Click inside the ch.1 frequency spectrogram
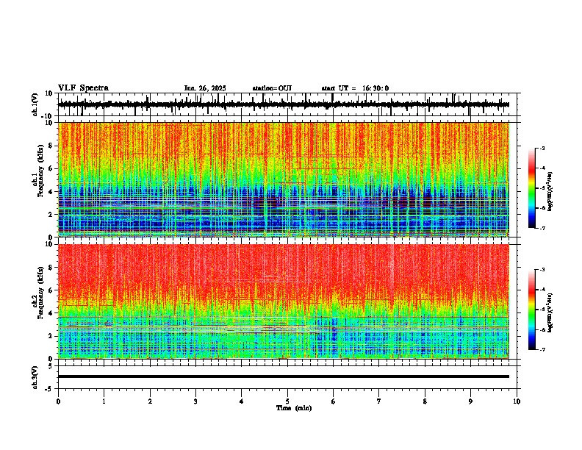 (283, 179)
